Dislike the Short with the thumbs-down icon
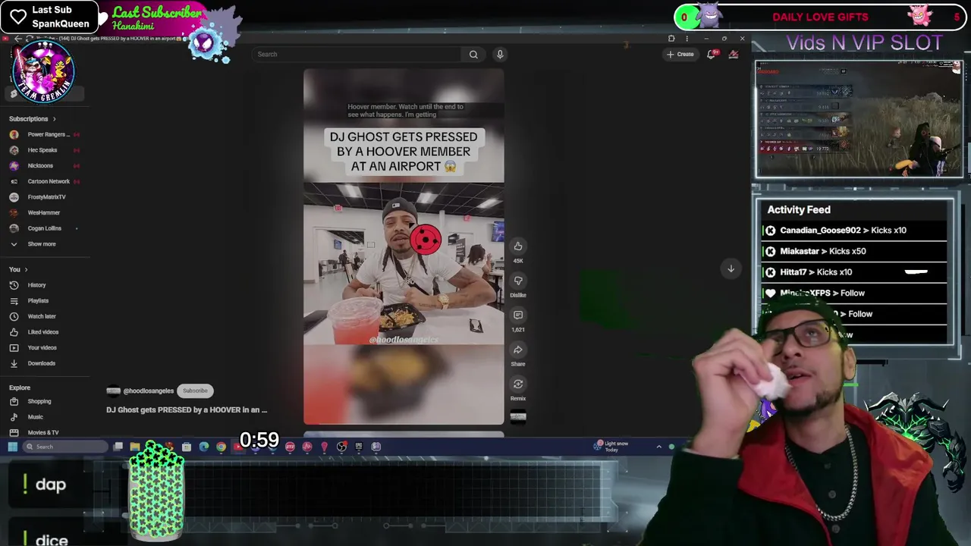 pyautogui.click(x=518, y=281)
